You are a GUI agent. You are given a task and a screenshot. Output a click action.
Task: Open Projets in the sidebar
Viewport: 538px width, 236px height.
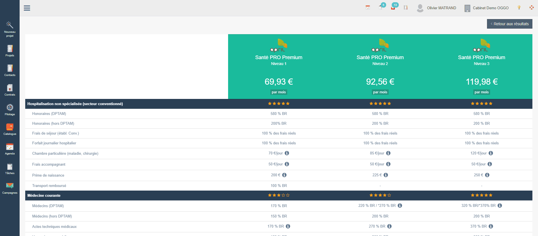pyautogui.click(x=10, y=51)
